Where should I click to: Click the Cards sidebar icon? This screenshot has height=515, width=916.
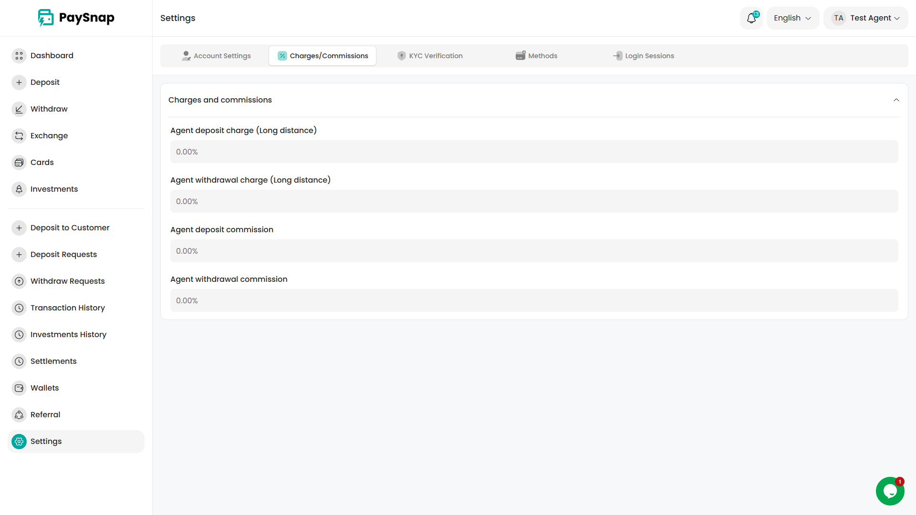(x=19, y=163)
